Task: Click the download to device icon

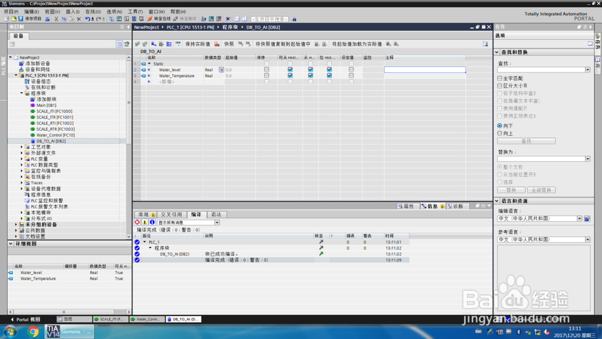Action: click(x=119, y=19)
